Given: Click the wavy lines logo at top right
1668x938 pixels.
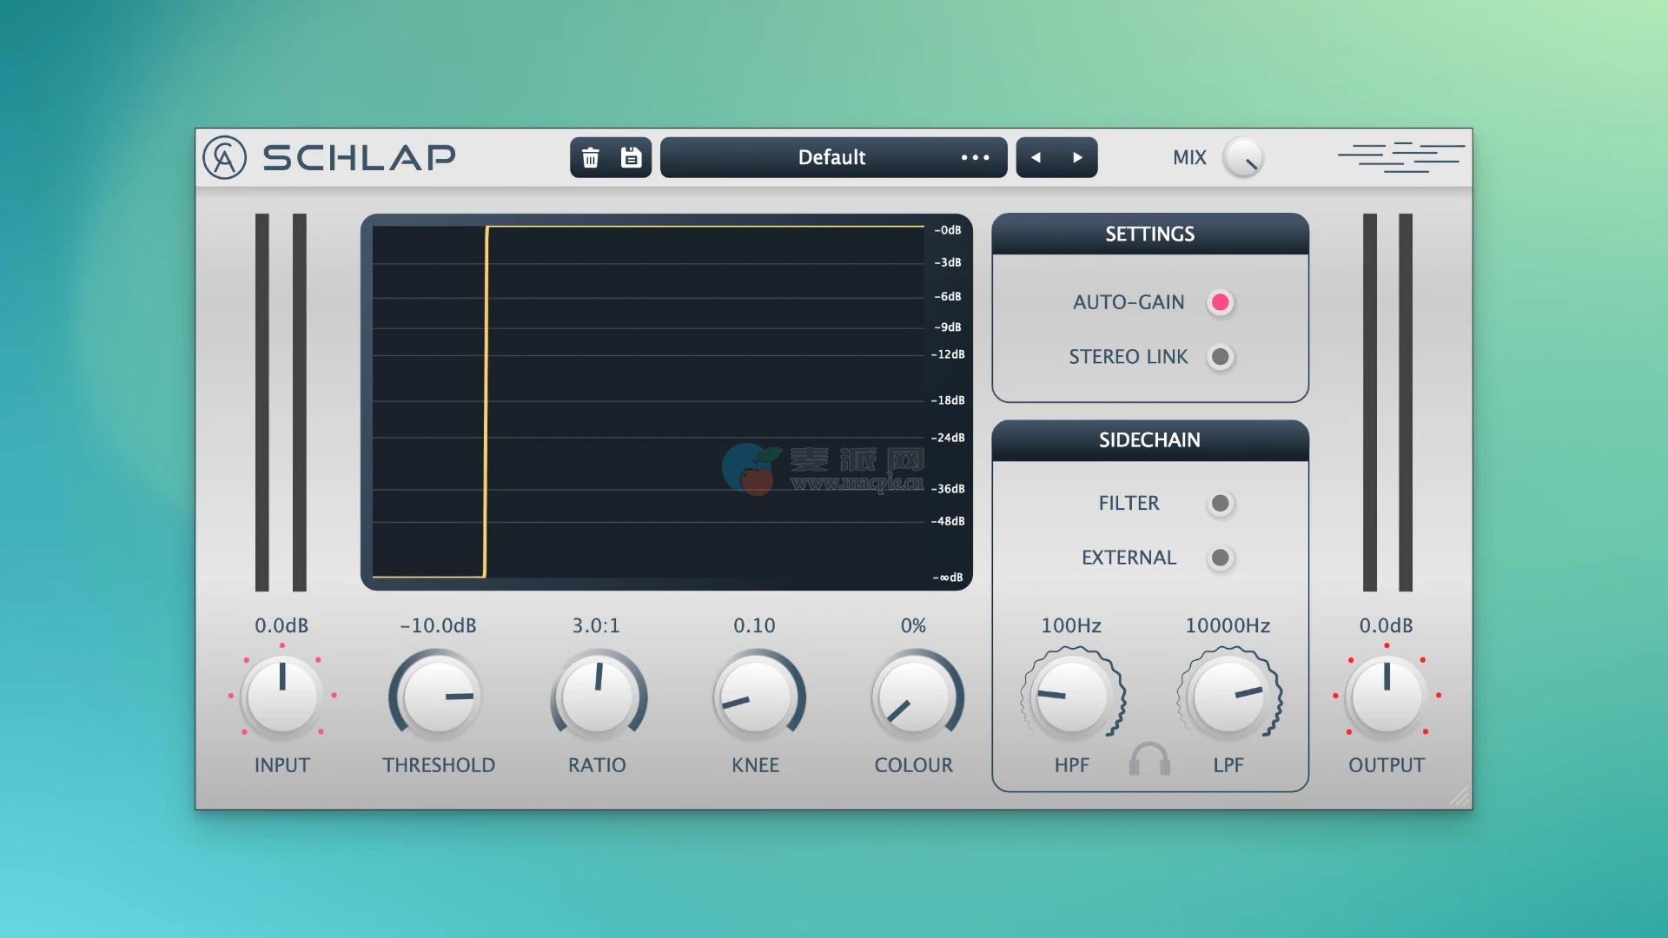Looking at the screenshot, I should (1400, 157).
